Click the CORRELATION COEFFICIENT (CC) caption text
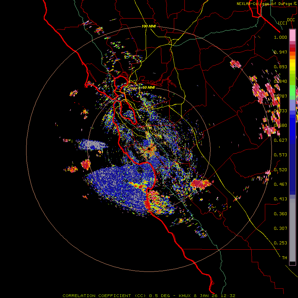The width and height of the screenshot is (298, 298). [104, 296]
